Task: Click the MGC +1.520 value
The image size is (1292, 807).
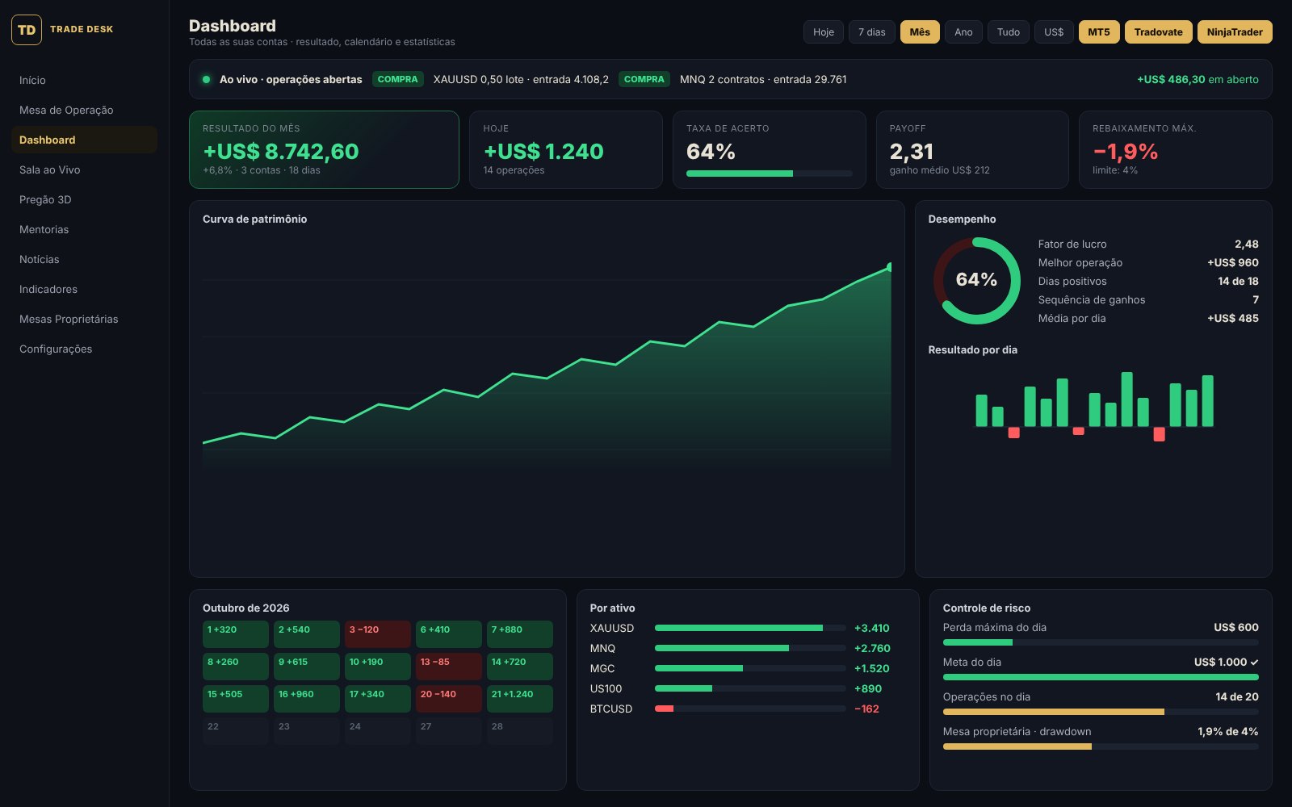Action: tap(872, 668)
